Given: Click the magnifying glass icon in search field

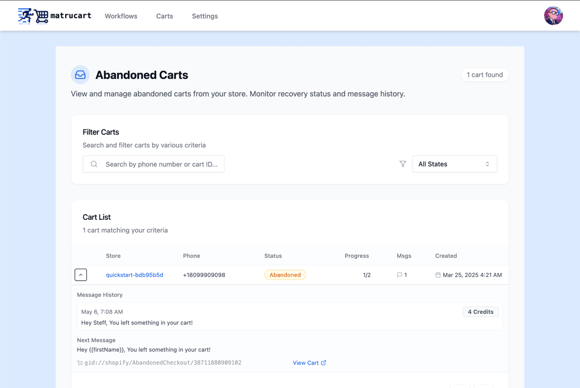Looking at the screenshot, I should [x=94, y=164].
